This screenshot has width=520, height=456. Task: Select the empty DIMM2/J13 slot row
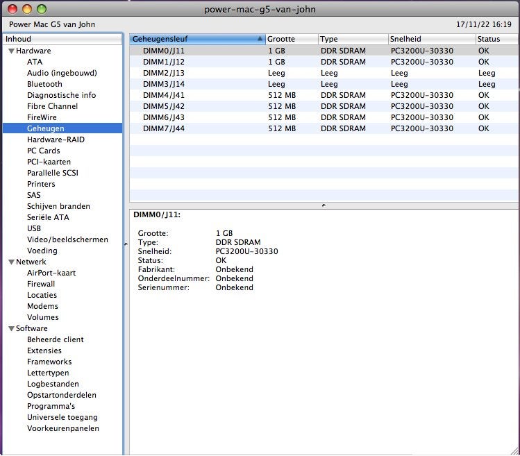coord(324,73)
